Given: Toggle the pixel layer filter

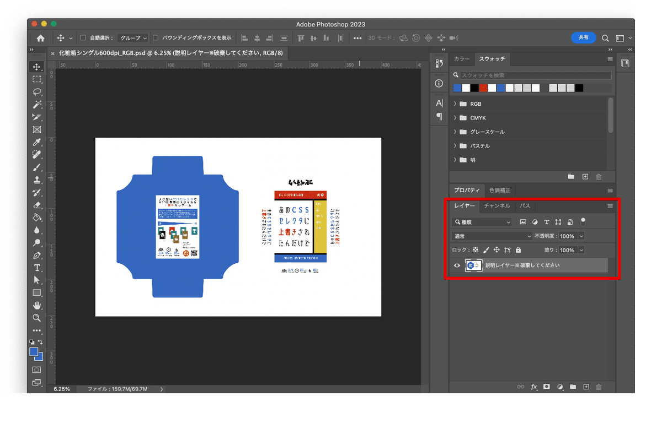Looking at the screenshot, I should pyautogui.click(x=523, y=222).
